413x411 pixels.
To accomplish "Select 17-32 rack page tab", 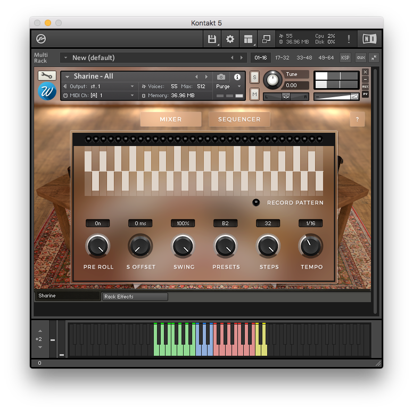I will (282, 58).
